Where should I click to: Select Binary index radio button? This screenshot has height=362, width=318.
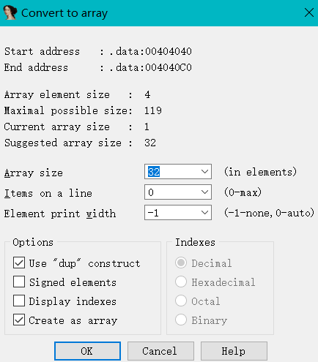pos(181,320)
